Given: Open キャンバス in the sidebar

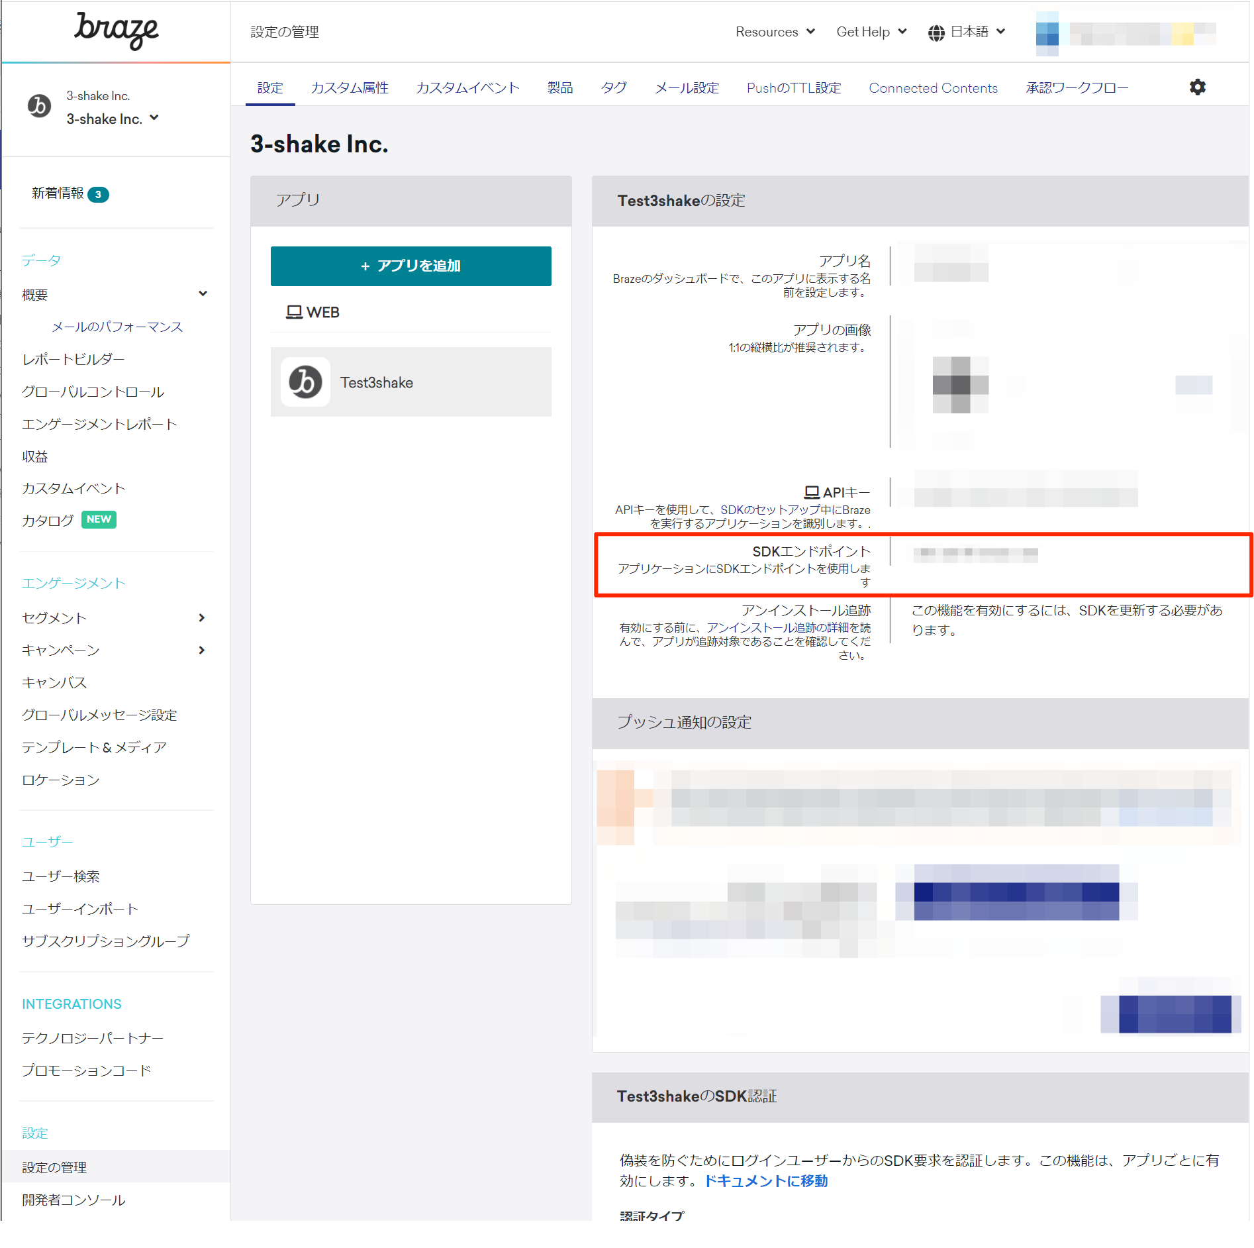Looking at the screenshot, I should [54, 682].
